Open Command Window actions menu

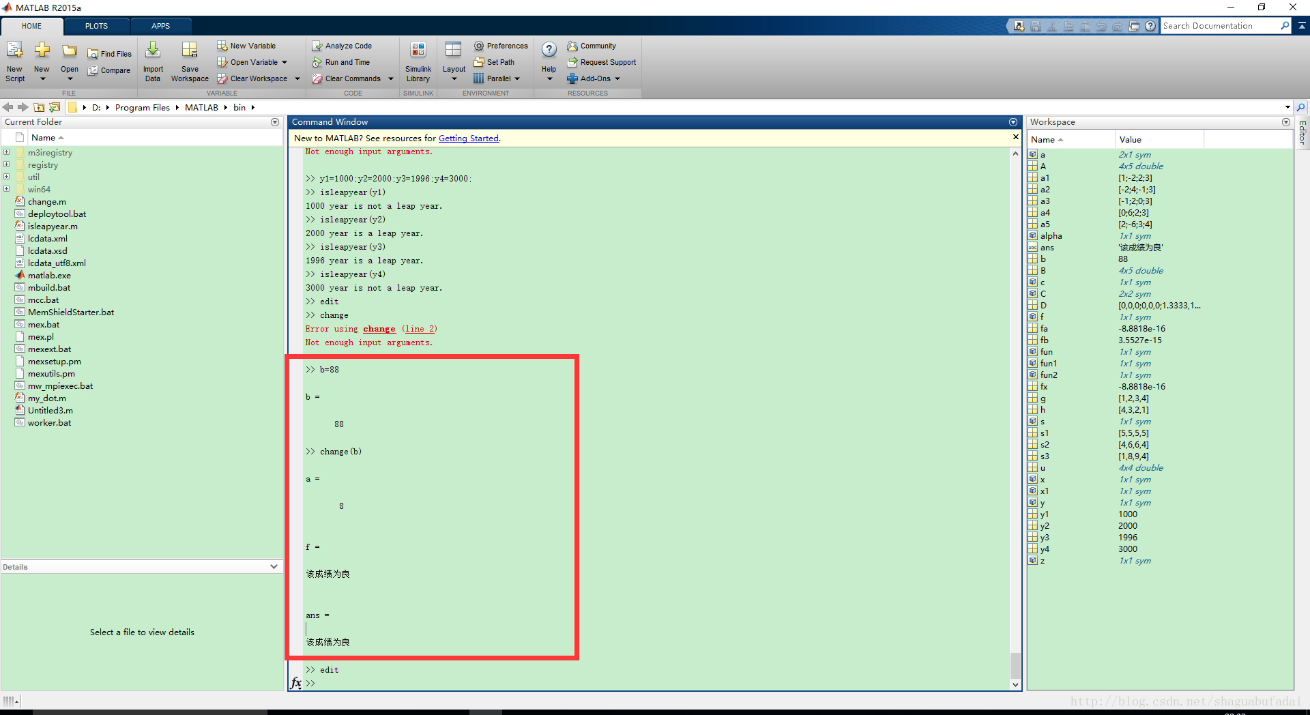tap(1013, 122)
